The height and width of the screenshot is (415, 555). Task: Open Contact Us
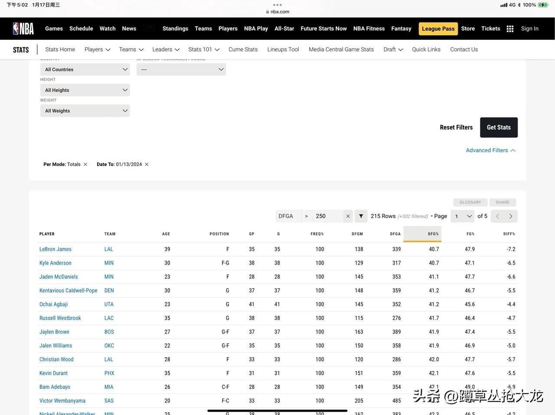coord(464,49)
